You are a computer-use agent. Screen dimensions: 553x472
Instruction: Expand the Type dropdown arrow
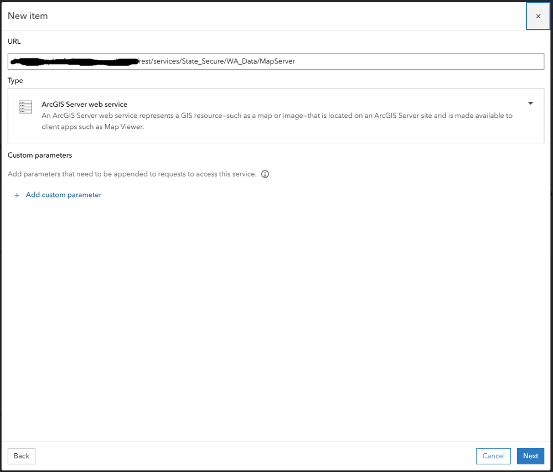pos(530,103)
